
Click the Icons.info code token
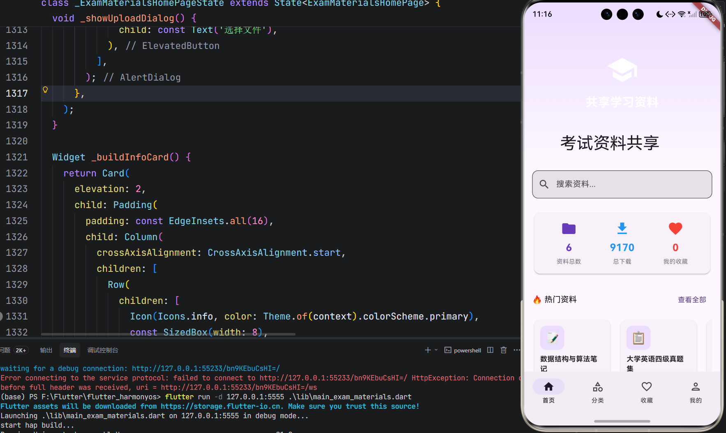185,316
